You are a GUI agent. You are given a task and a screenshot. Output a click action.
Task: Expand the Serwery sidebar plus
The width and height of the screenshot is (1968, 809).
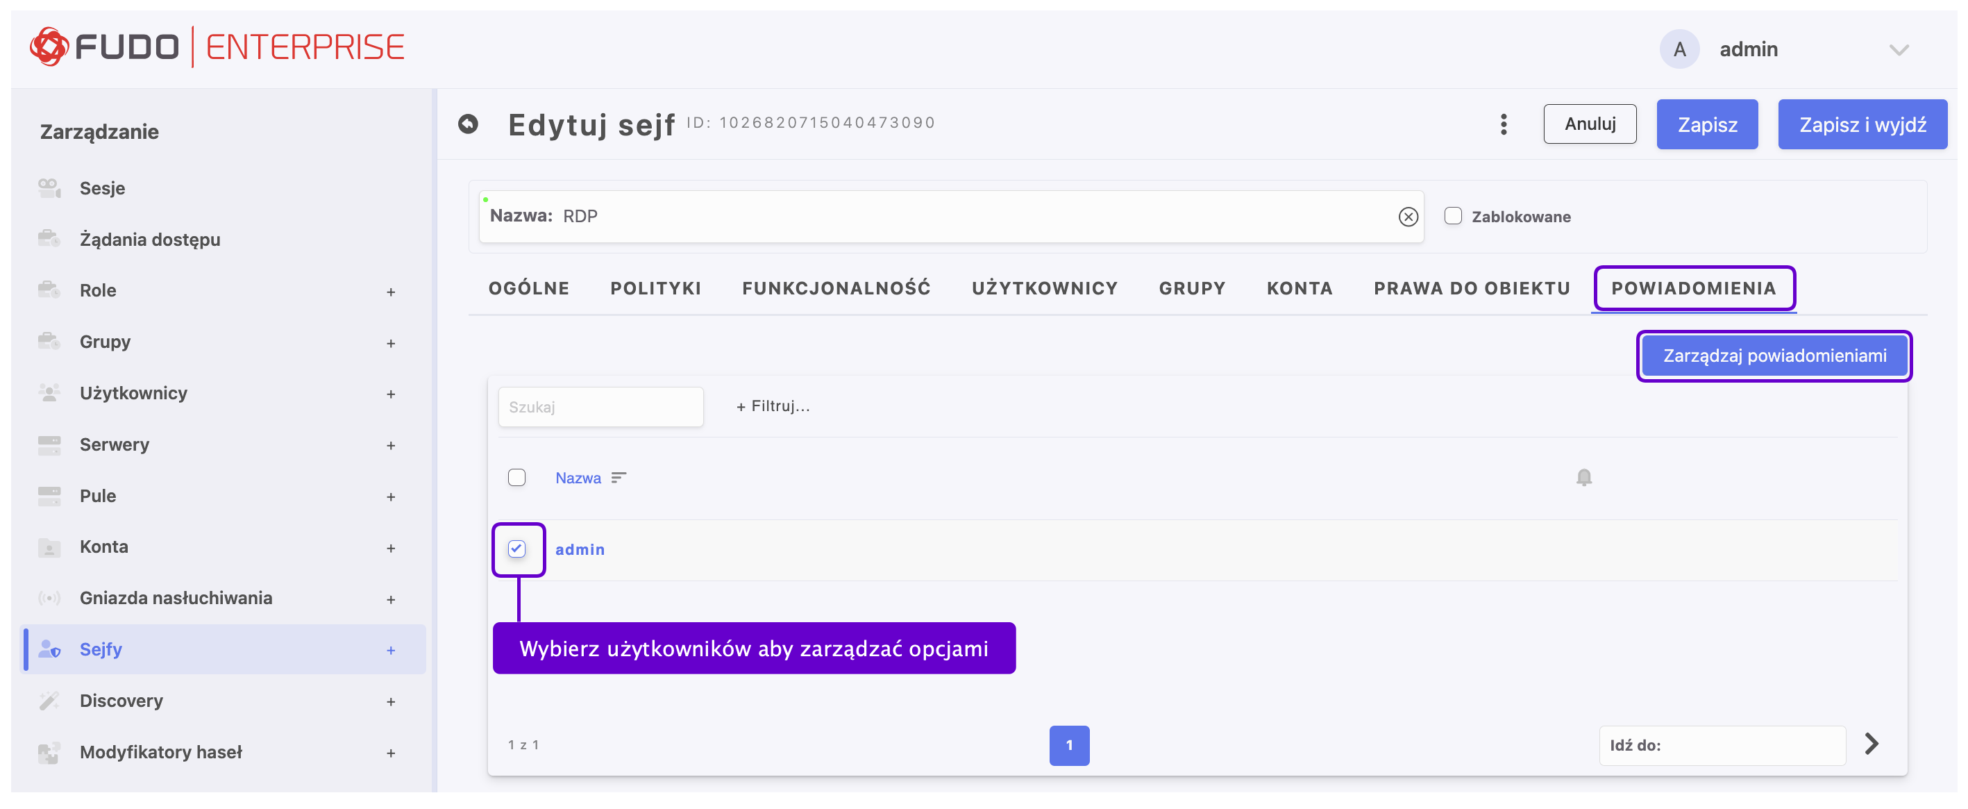pos(390,445)
